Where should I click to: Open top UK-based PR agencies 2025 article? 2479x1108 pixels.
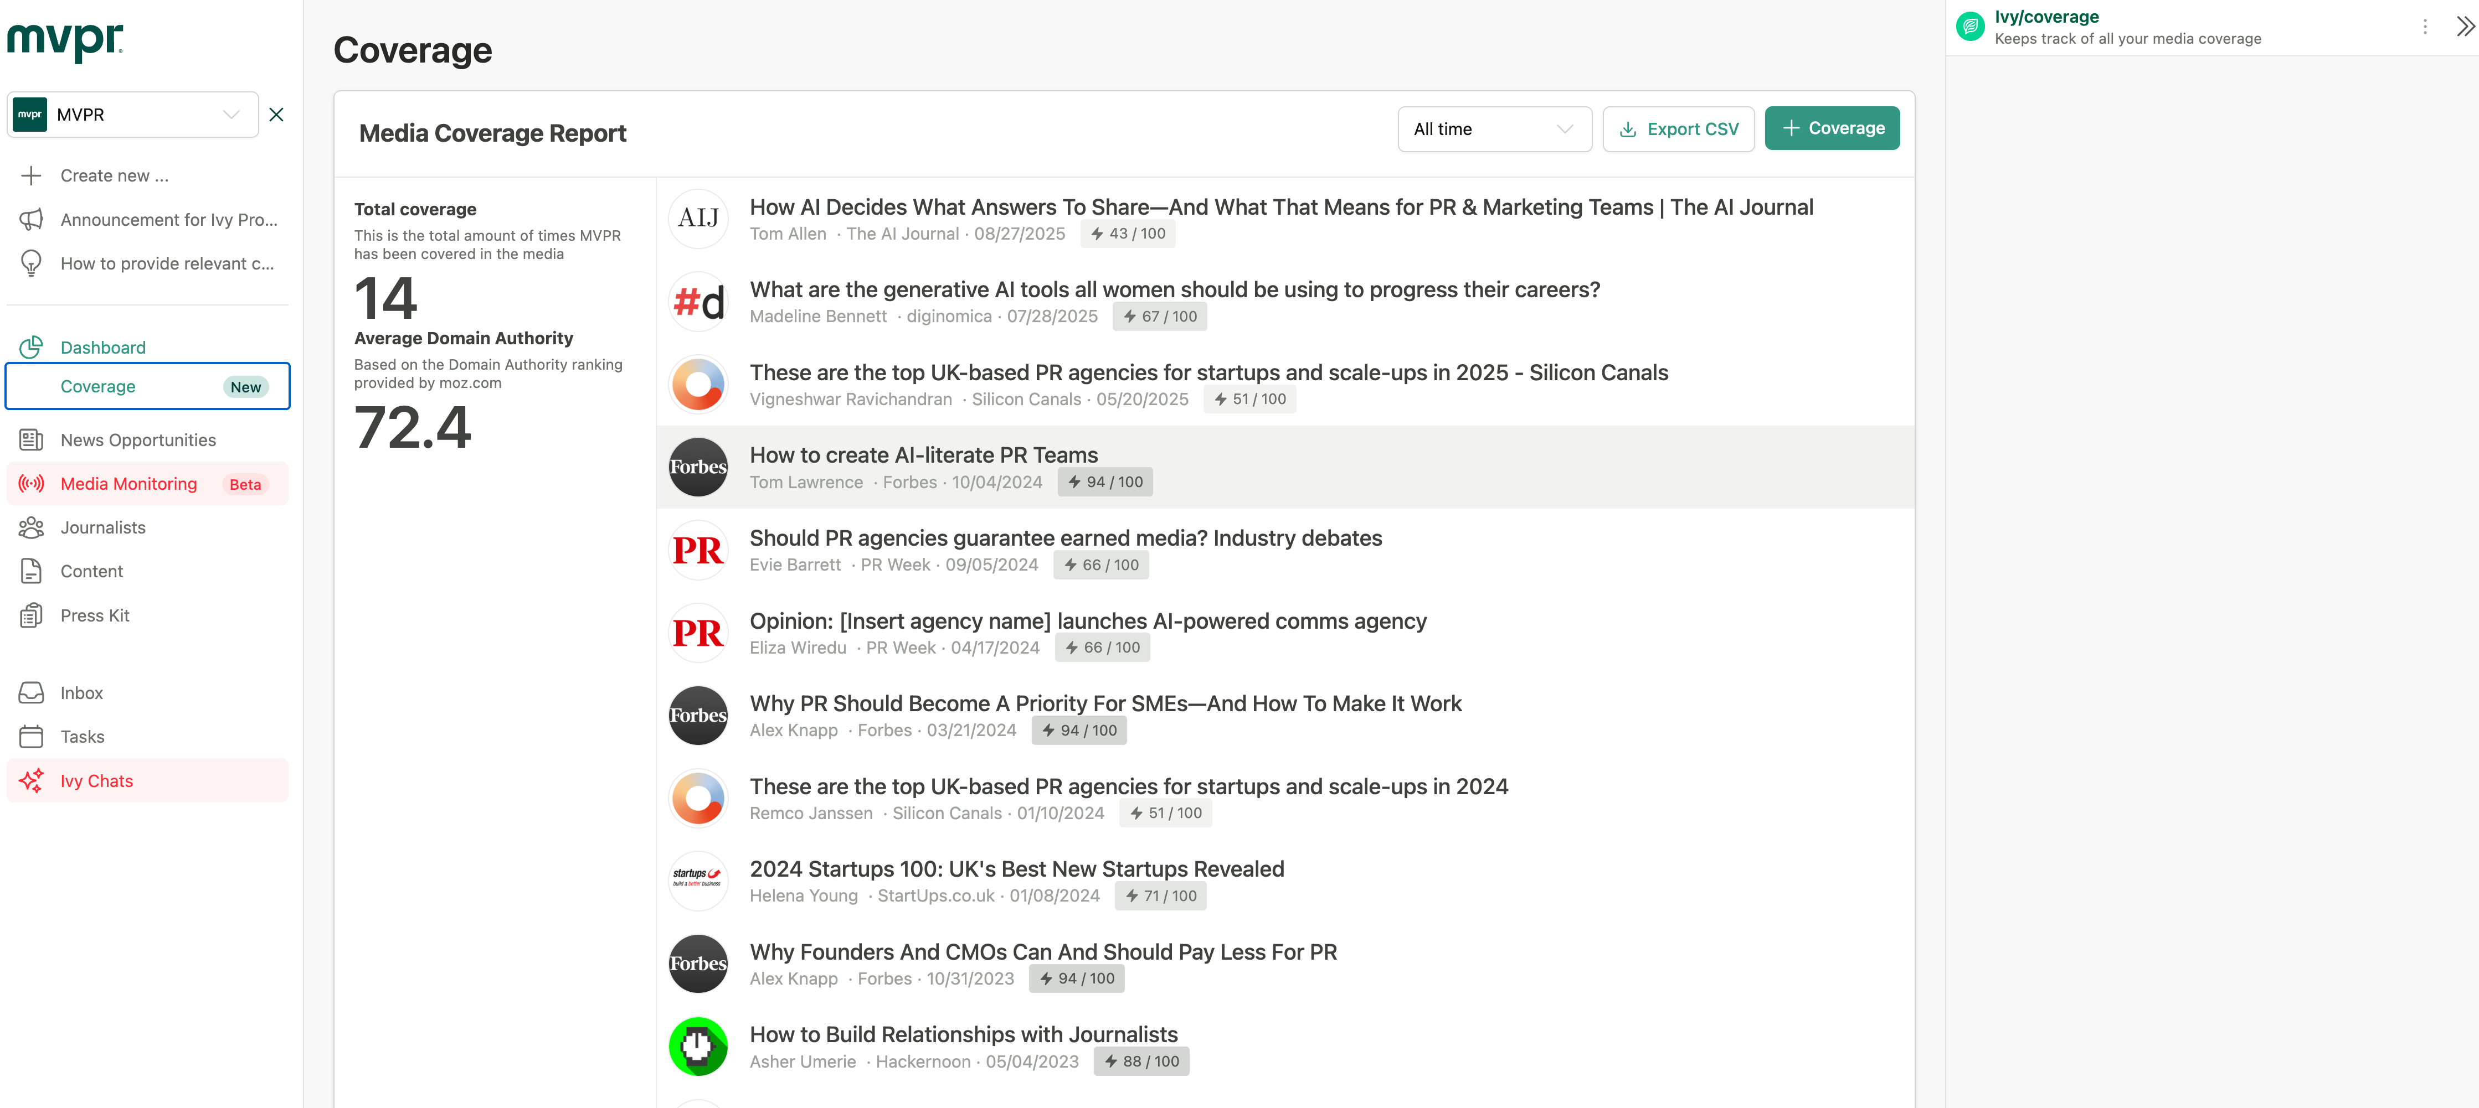click(x=1208, y=372)
